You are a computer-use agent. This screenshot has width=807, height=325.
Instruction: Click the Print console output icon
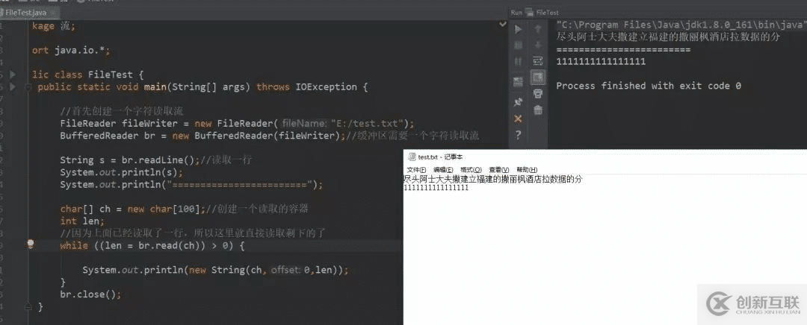point(538,93)
